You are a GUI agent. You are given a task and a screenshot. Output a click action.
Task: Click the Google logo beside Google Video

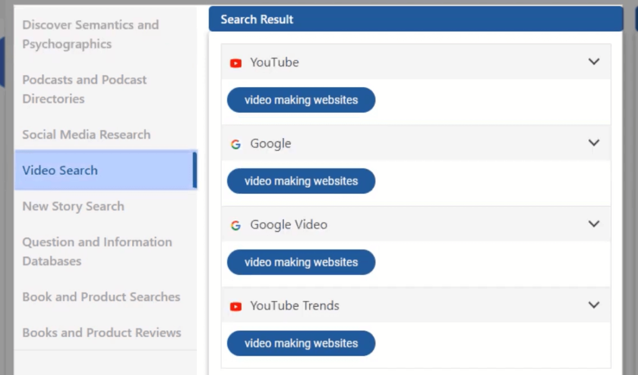(x=236, y=226)
